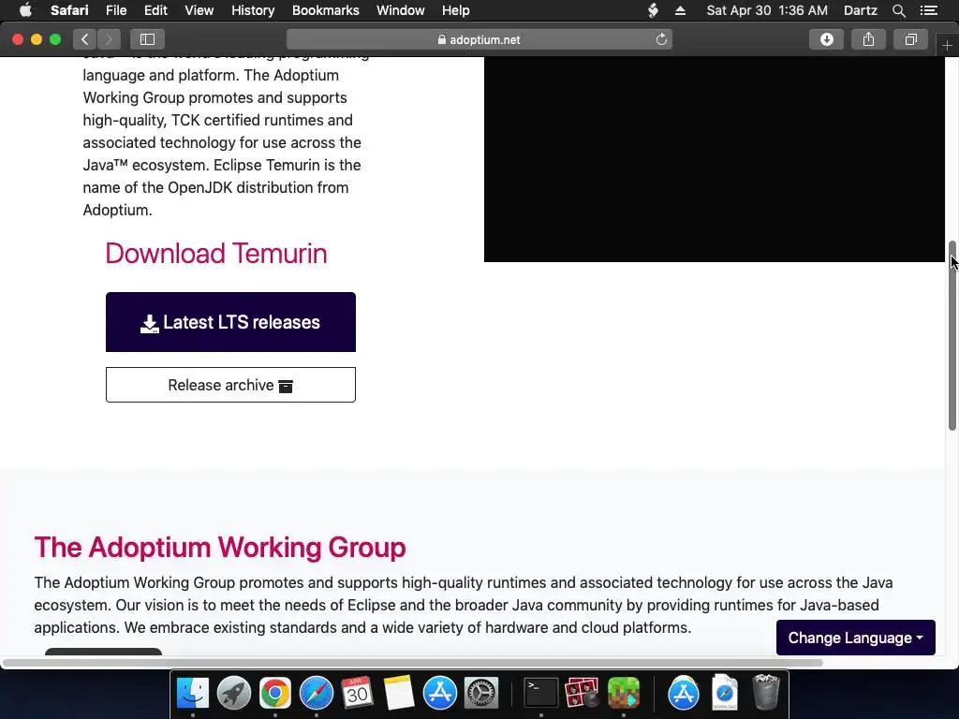Reload the adoptium.net page
Image resolution: width=959 pixels, height=719 pixels.
pos(661,39)
